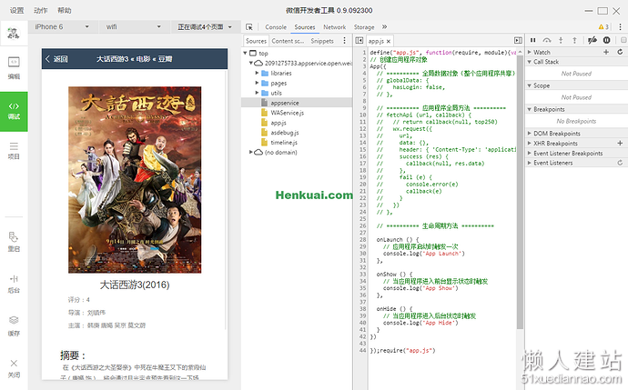This screenshot has height=390, width=628.
Task: Toggle pause on exceptions
Action: pos(607,40)
